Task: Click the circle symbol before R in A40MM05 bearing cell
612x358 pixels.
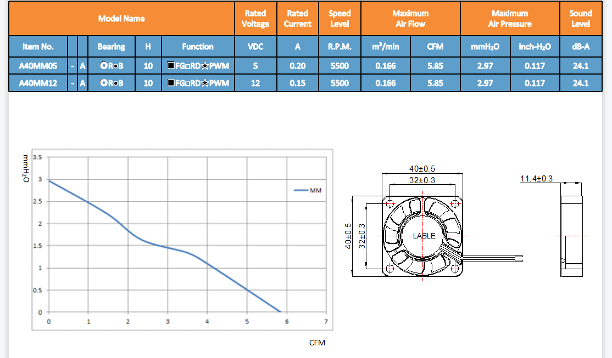Action: click(x=103, y=66)
